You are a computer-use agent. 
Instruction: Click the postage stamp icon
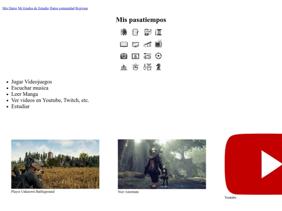click(135, 56)
